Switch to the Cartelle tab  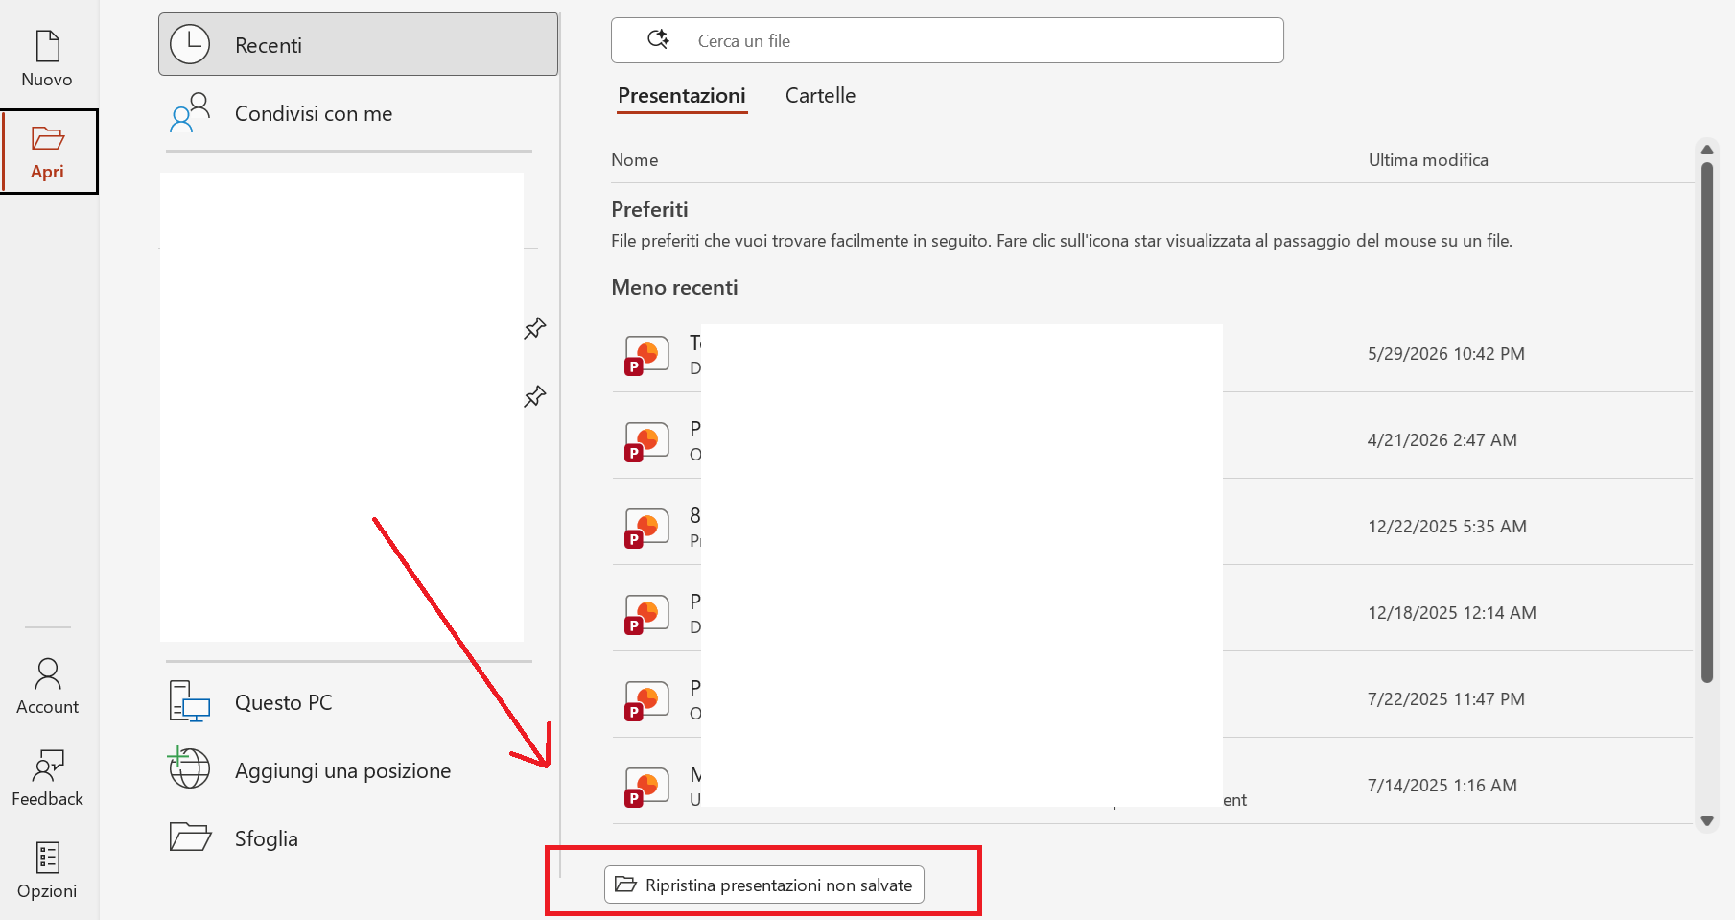tap(820, 96)
